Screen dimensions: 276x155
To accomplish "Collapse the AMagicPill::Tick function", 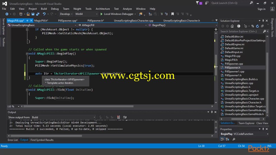I will click(x=27, y=90).
